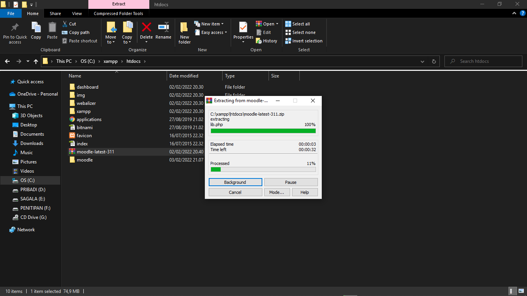The image size is (527, 296).
Task: Click xampp in the address breadcrumb
Action: point(110,61)
